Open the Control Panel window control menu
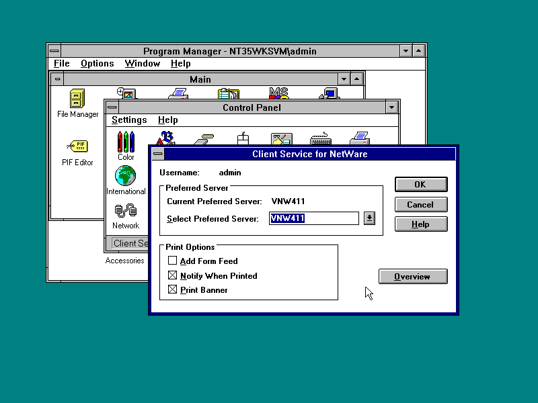Viewport: 538px width, 403px height. [x=112, y=107]
